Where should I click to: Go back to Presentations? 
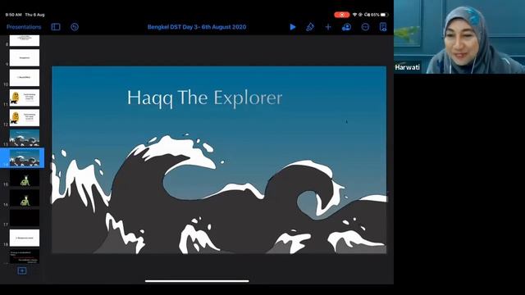(x=24, y=27)
